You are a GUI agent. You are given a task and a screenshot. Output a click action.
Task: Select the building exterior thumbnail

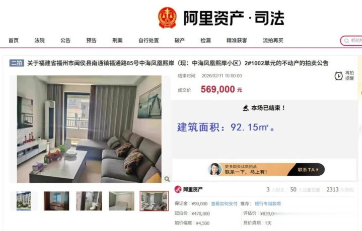(24, 201)
